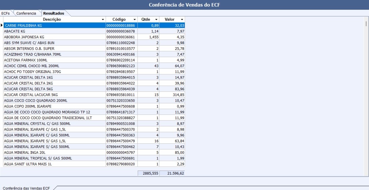
Task: Select the ABACATE KG row
Action: (54, 31)
